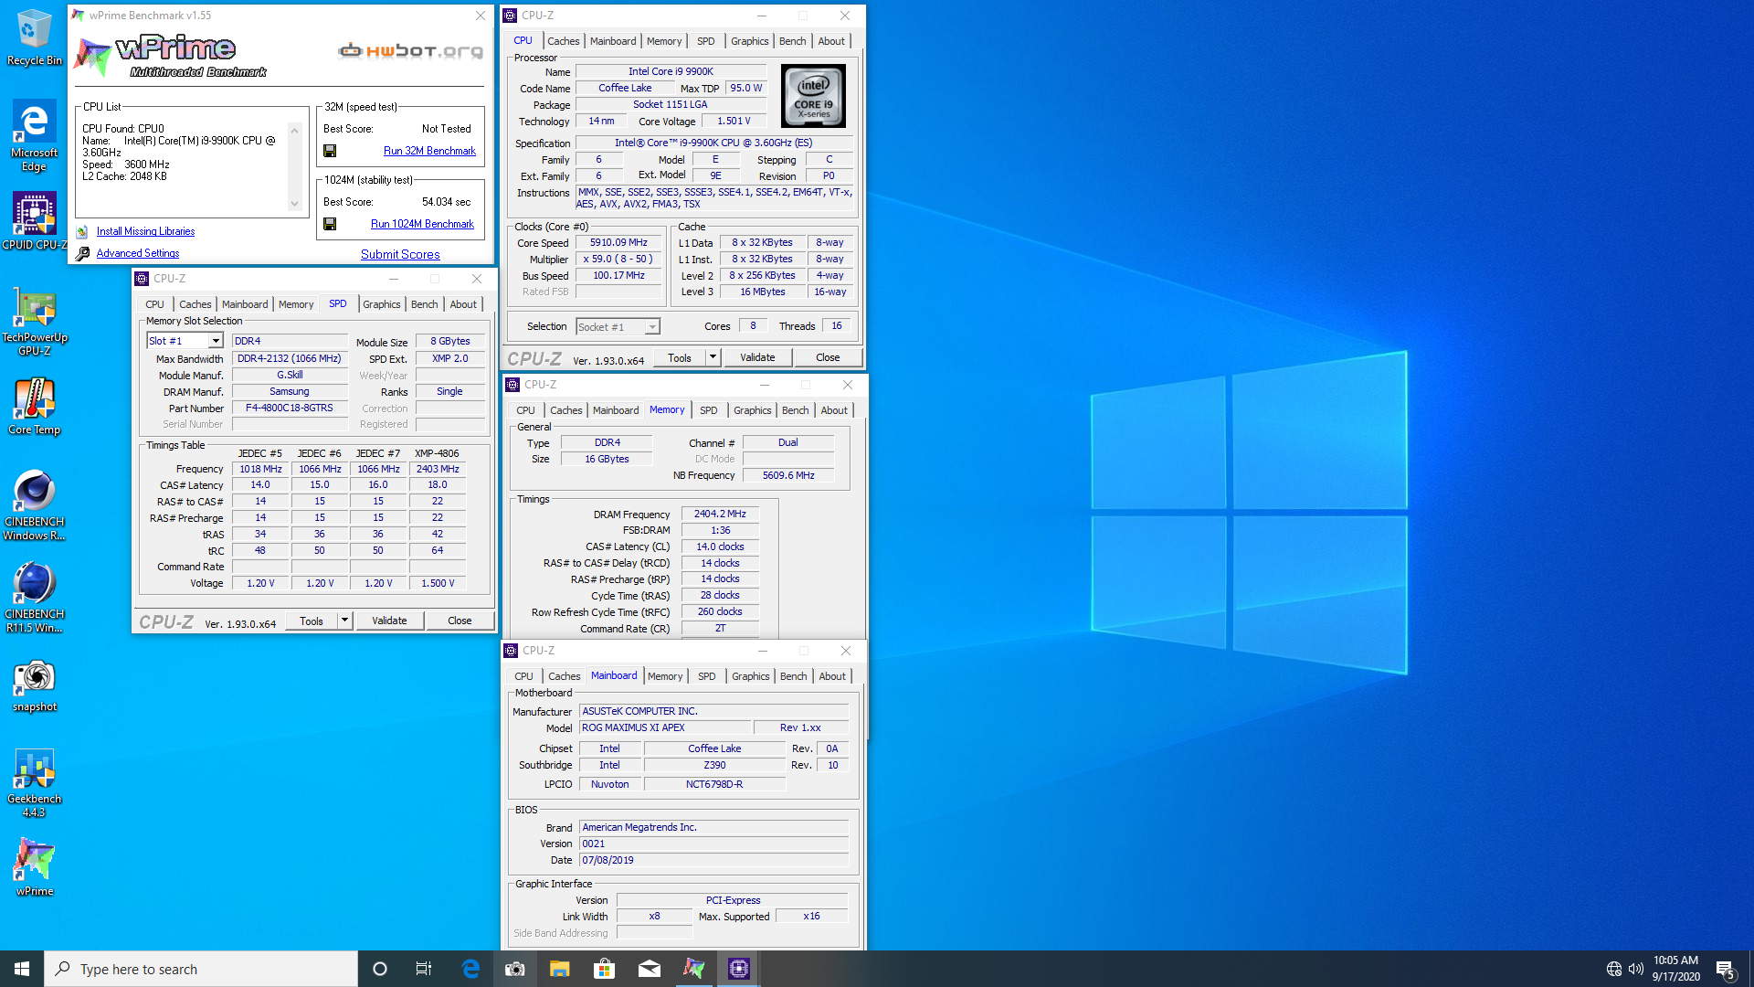Open Mail app from taskbar
Image resolution: width=1754 pixels, height=987 pixels.
(x=650, y=969)
